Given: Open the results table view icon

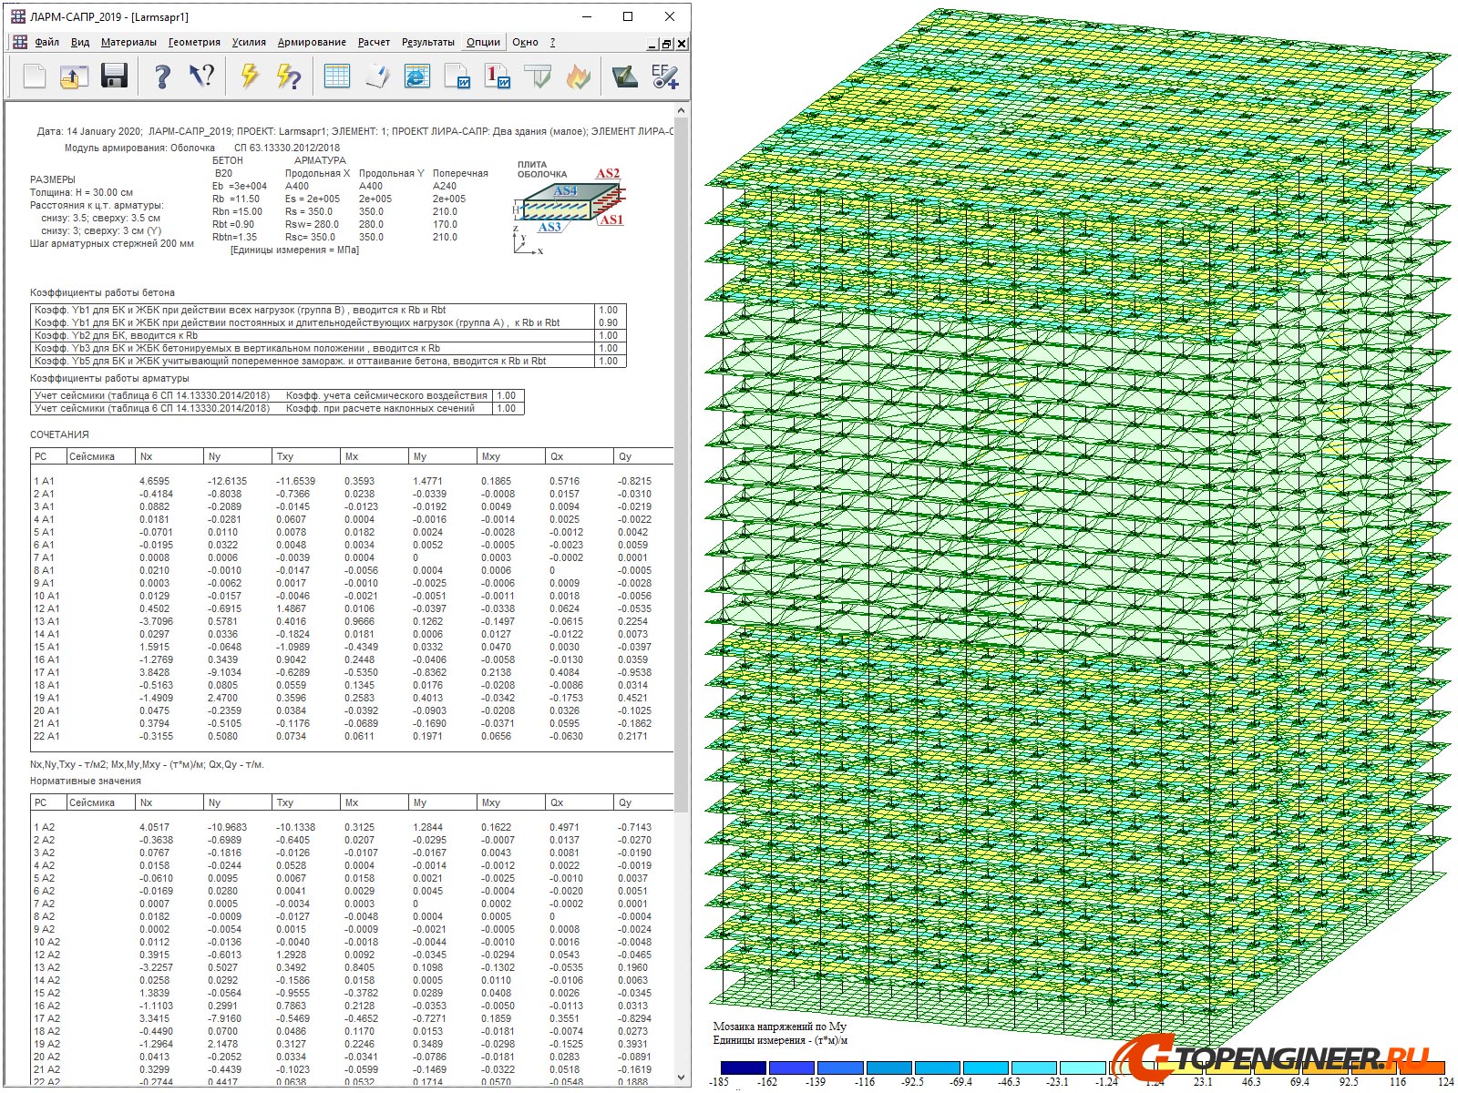Looking at the screenshot, I should [x=337, y=77].
